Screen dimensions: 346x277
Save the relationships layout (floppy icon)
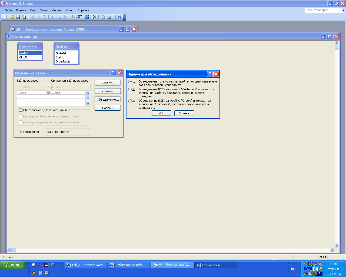[x=18, y=17]
